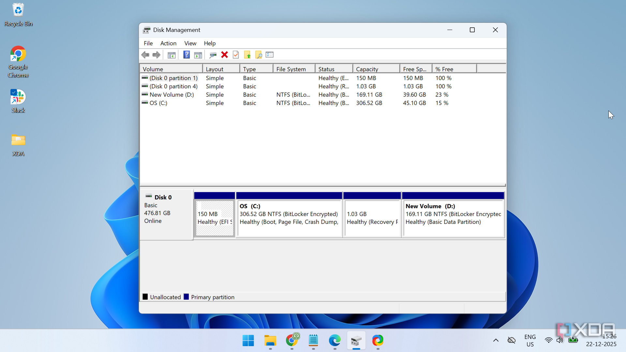
Task: Sort by the Status column header
Action: 334,69
